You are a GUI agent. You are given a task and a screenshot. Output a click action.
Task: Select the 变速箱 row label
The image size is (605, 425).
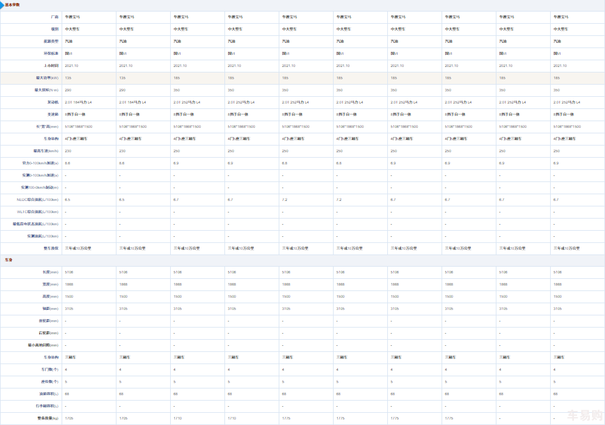[53, 114]
